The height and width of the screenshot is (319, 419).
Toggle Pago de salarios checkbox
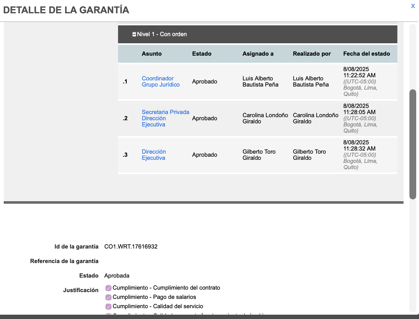(108, 297)
